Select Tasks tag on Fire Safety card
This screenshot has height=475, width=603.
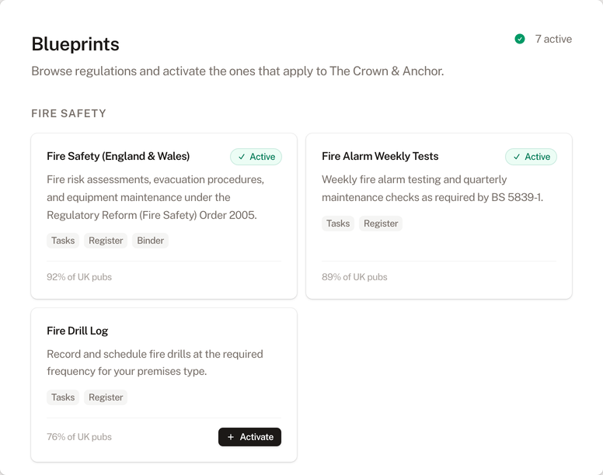click(63, 241)
